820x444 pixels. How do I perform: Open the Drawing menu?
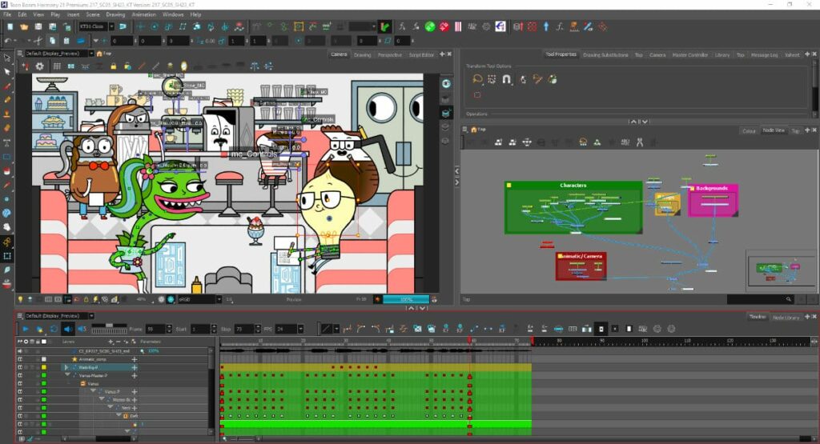(x=115, y=14)
